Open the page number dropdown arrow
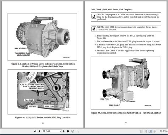Screen dimensions: 168x135 coord(60,131)
